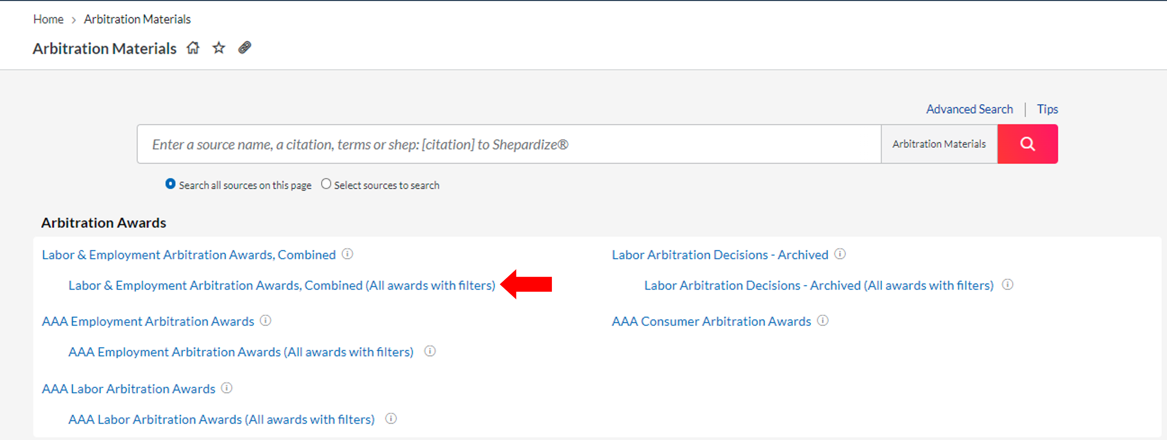Click the paperclip link icon near title
The height and width of the screenshot is (440, 1167).
(245, 47)
